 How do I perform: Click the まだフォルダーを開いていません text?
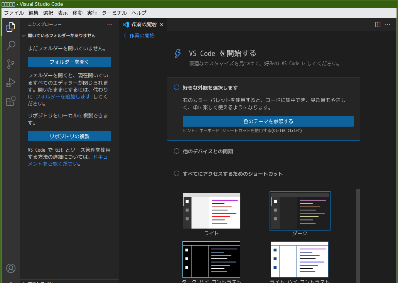67,48
